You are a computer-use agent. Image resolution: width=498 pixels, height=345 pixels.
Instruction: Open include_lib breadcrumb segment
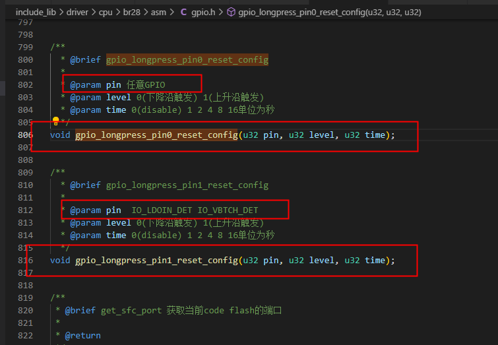coord(36,13)
